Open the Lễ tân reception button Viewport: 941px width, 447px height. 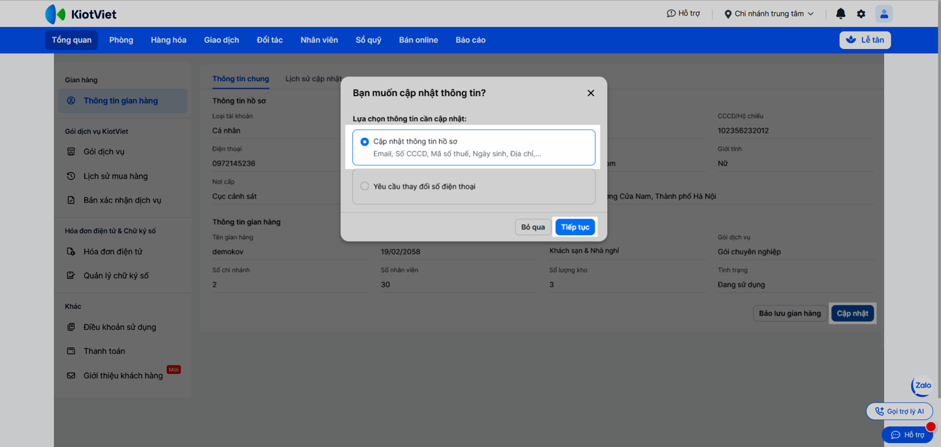pyautogui.click(x=865, y=40)
